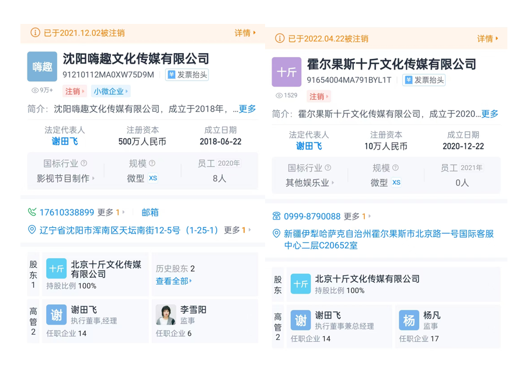Expand the 小微企业 tag

coord(110,91)
